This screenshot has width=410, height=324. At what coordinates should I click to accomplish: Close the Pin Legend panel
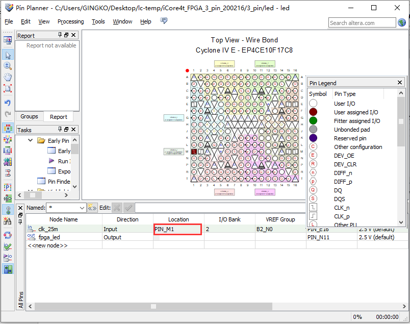pyautogui.click(x=400, y=82)
